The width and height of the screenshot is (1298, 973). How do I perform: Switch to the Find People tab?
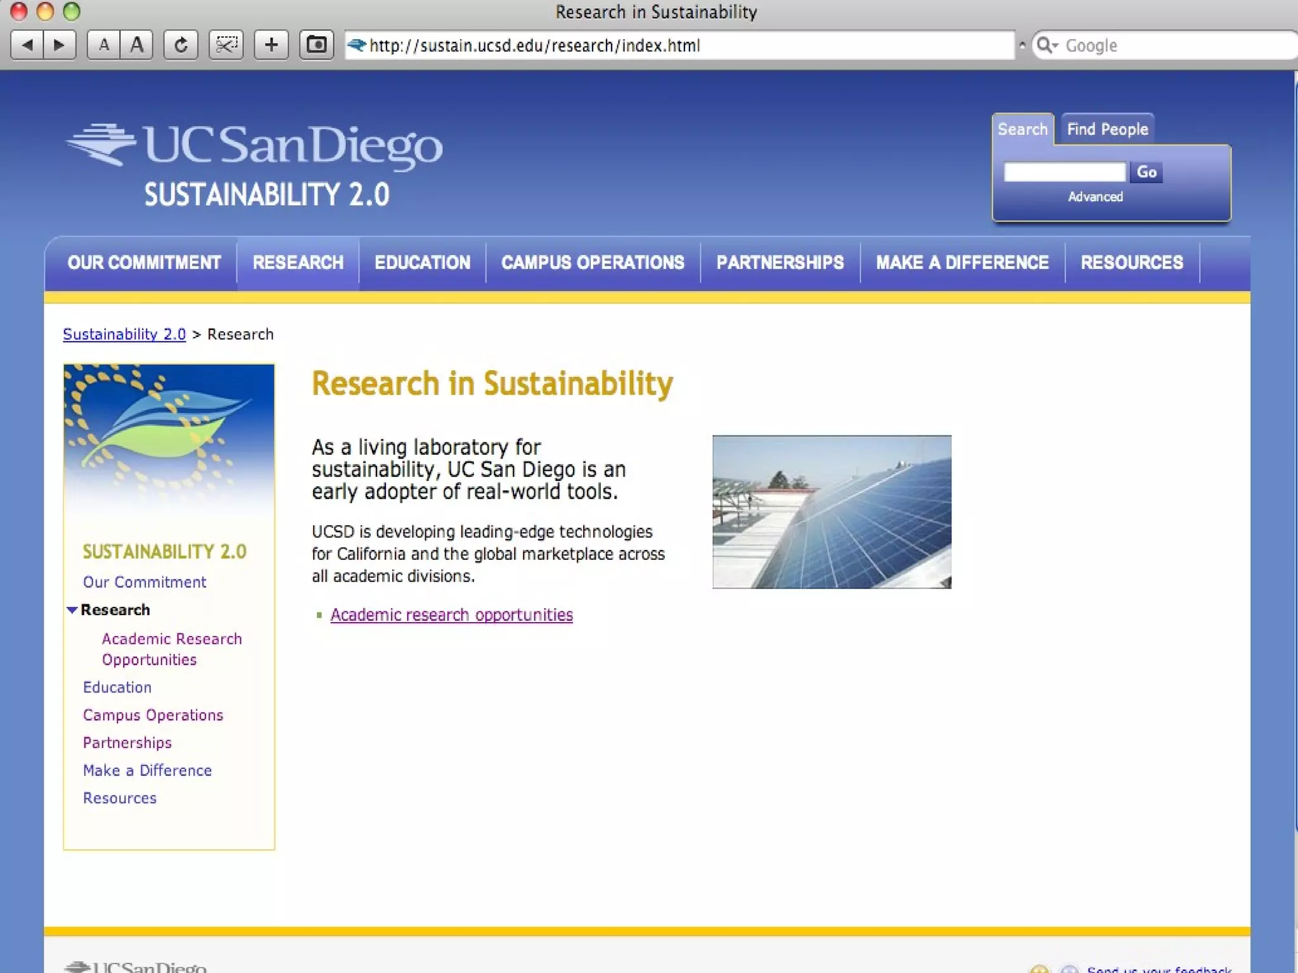click(1107, 129)
